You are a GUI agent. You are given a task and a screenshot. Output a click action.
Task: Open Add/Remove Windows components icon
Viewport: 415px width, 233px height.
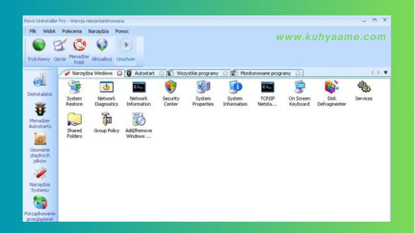pos(139,126)
